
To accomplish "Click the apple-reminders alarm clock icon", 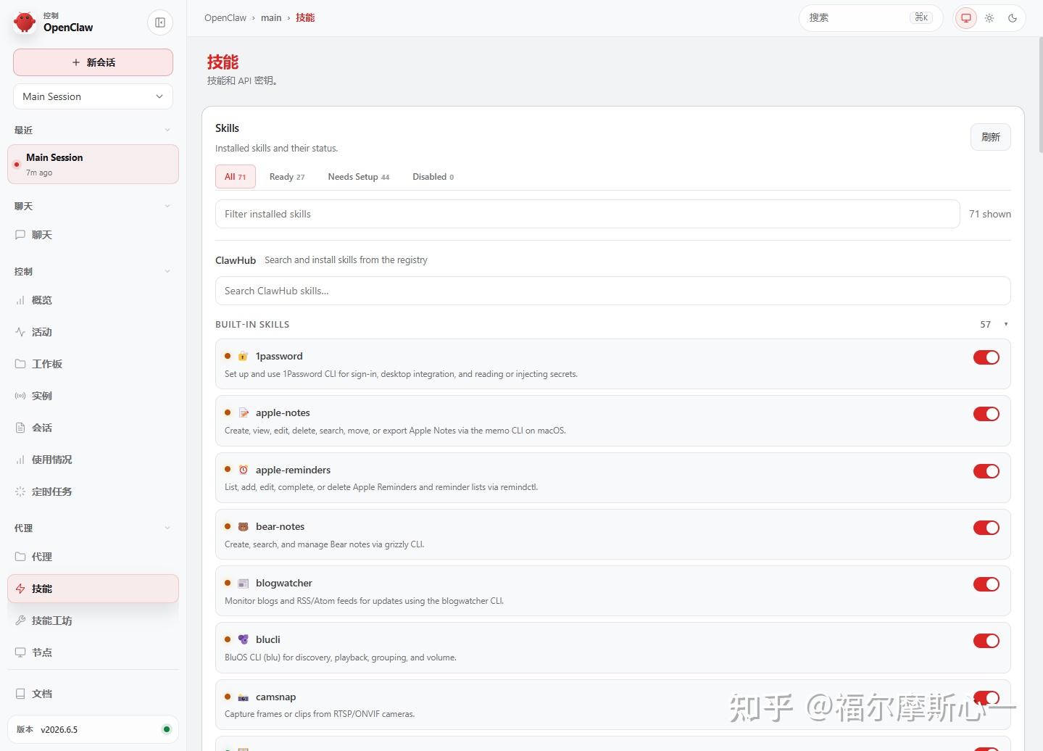I will coord(244,470).
